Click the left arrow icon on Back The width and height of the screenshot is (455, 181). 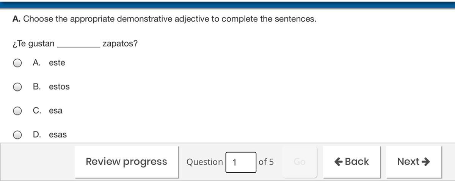(339, 162)
